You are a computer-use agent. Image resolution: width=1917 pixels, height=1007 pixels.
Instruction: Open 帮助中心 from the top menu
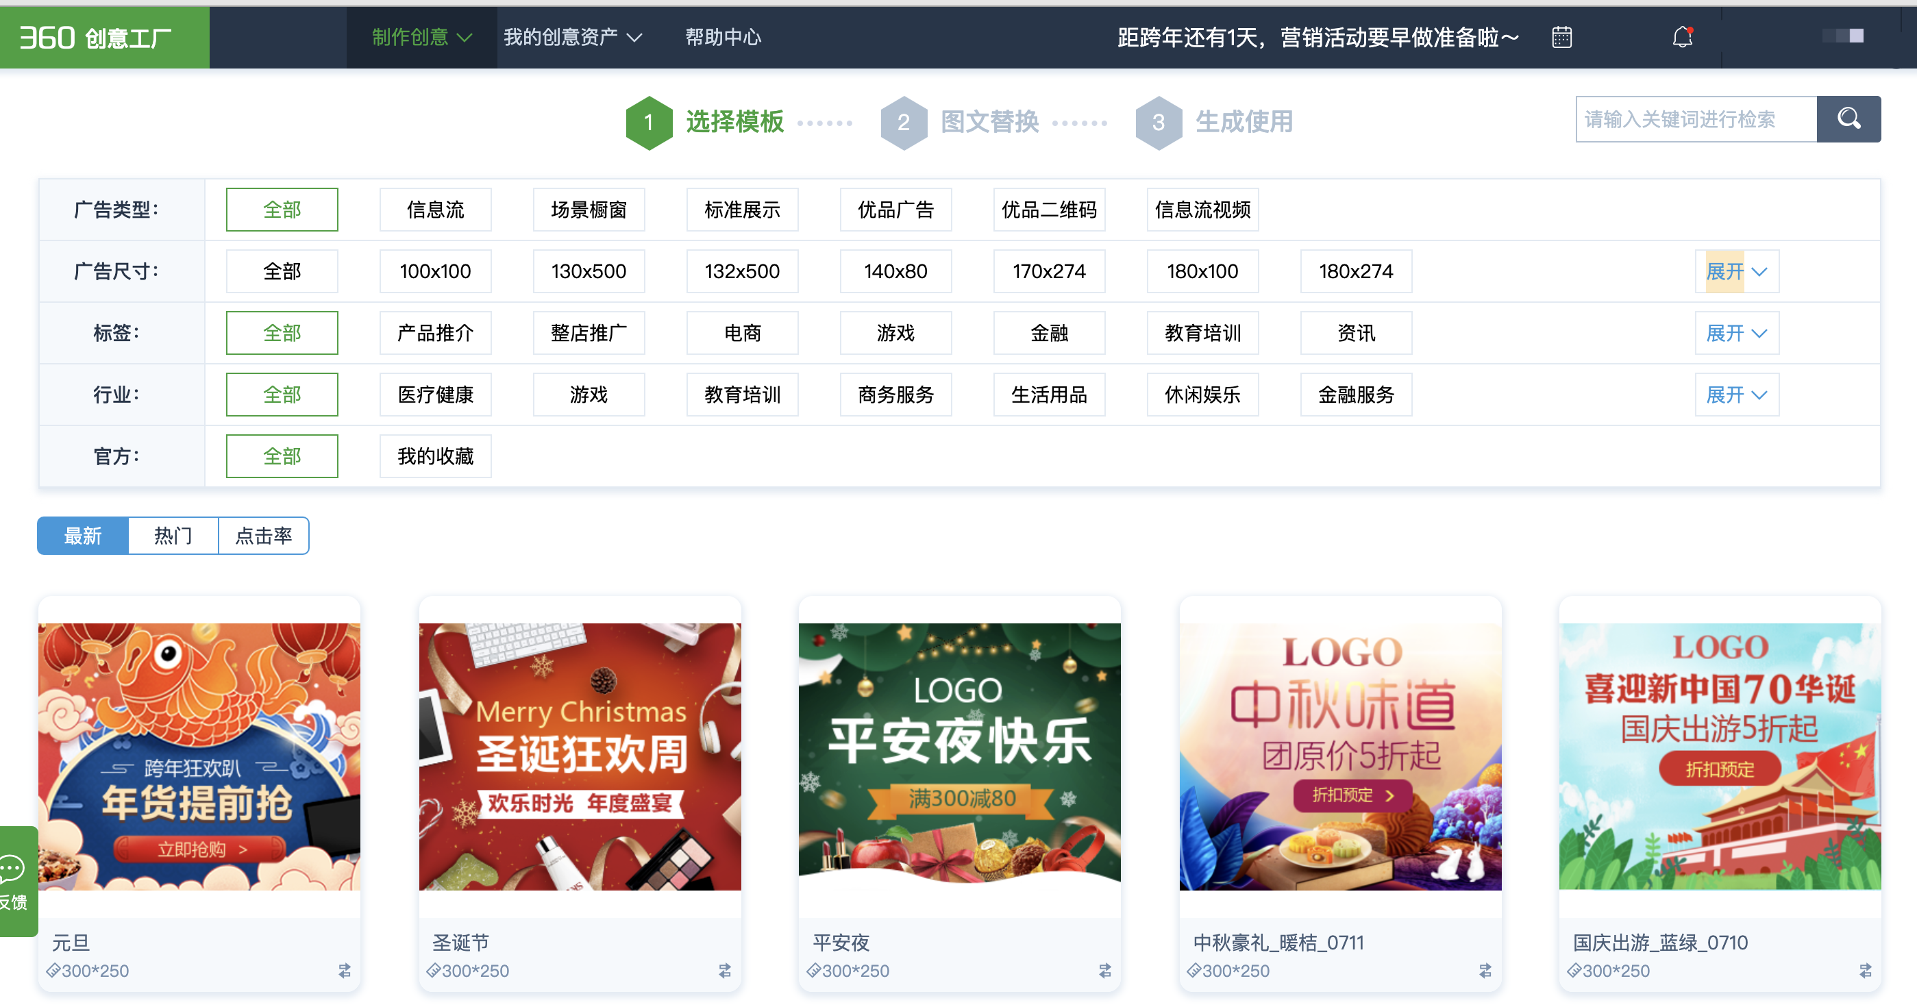click(723, 37)
